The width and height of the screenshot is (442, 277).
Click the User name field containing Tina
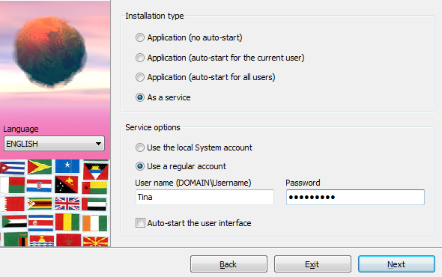click(x=205, y=197)
